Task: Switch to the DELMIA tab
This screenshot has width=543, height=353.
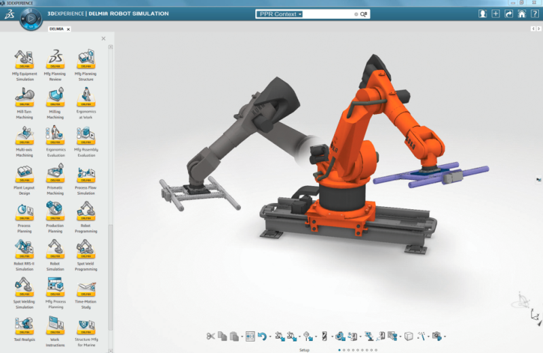Action: coord(56,29)
